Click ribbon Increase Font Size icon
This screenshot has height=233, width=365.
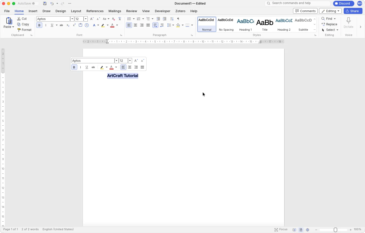tap(92, 19)
